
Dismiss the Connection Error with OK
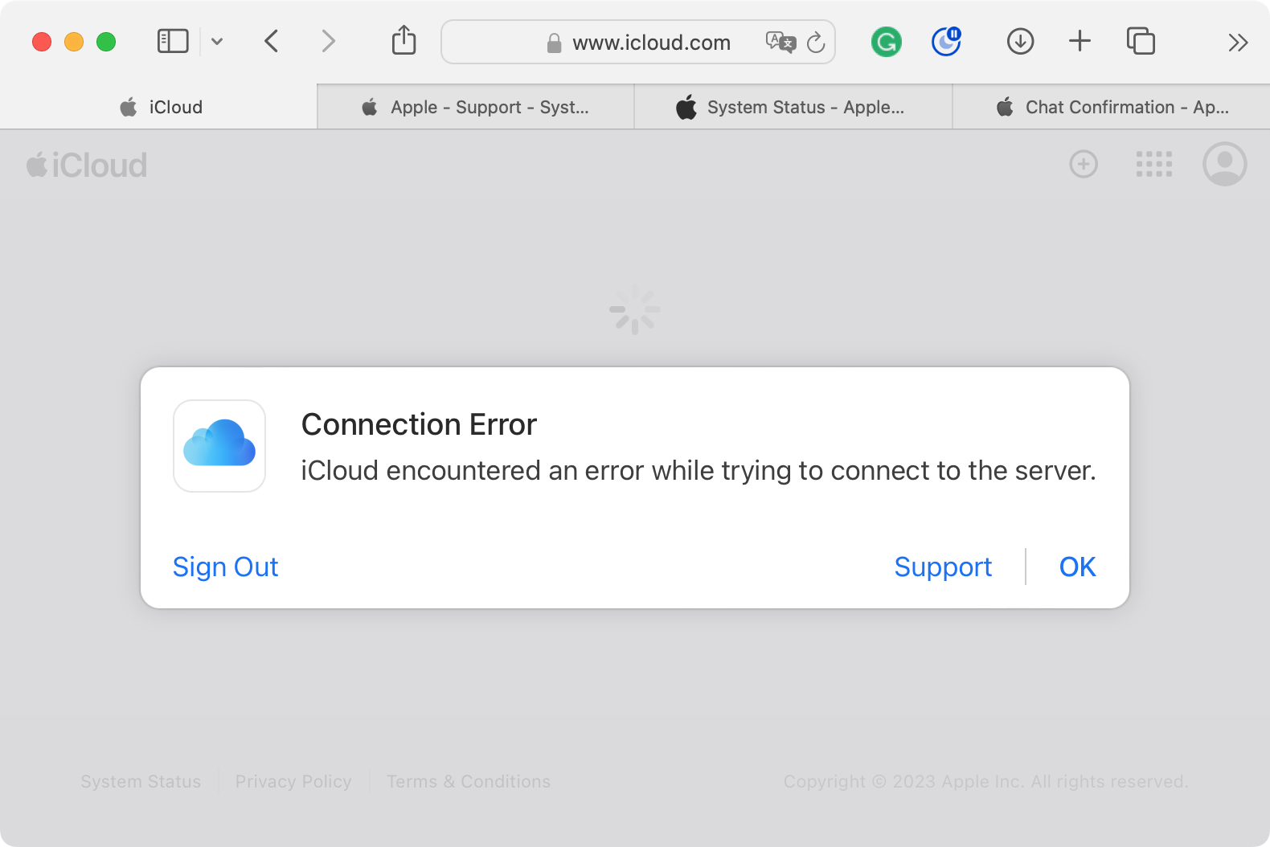pyautogui.click(x=1077, y=567)
